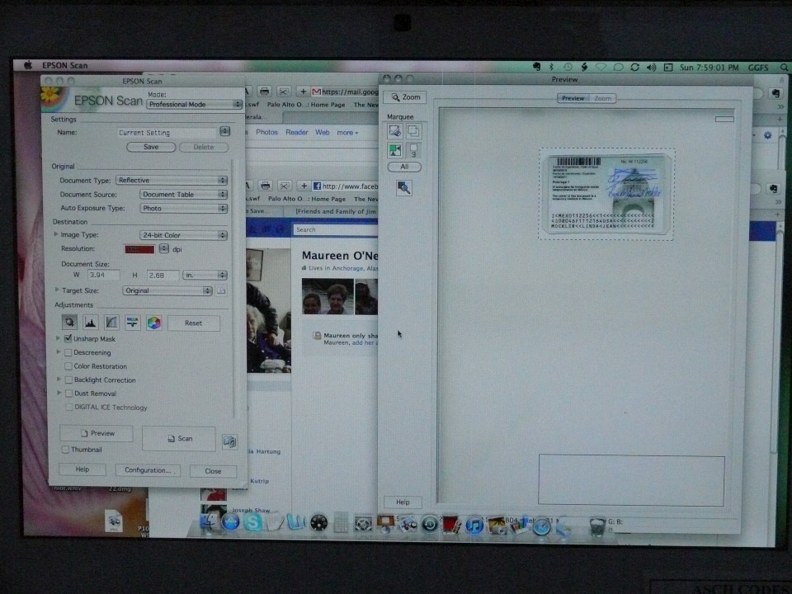Screen dimensions: 792x594
Task: Click the target size orientation icon
Action: [x=221, y=290]
